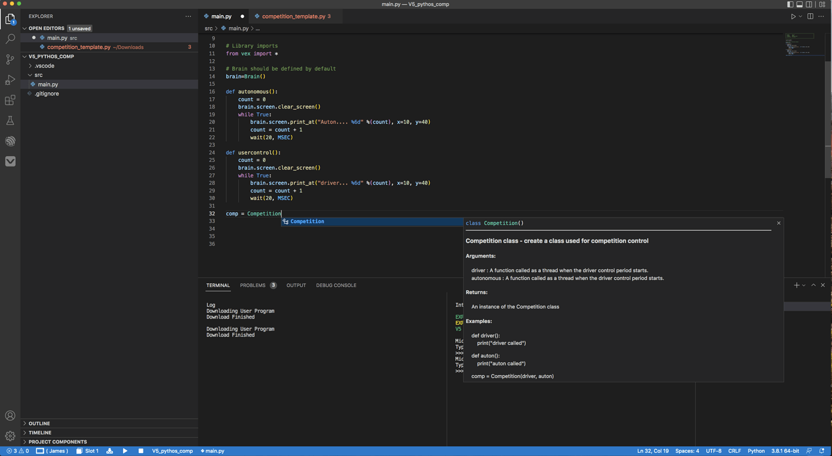Click the Ln 32, Col 19 position indicator
The width and height of the screenshot is (832, 456).
pos(652,451)
